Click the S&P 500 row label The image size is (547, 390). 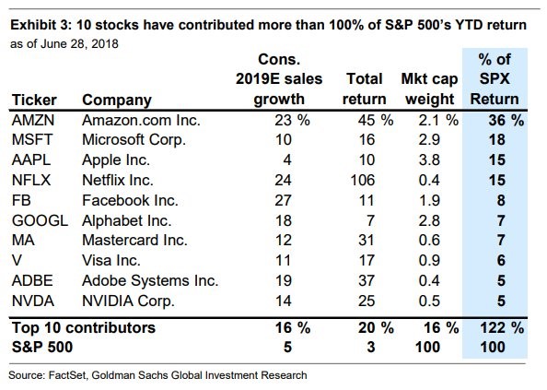42,347
